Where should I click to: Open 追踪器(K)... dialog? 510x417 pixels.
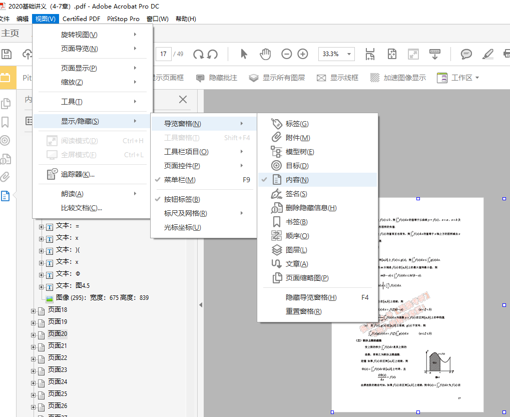93,174
